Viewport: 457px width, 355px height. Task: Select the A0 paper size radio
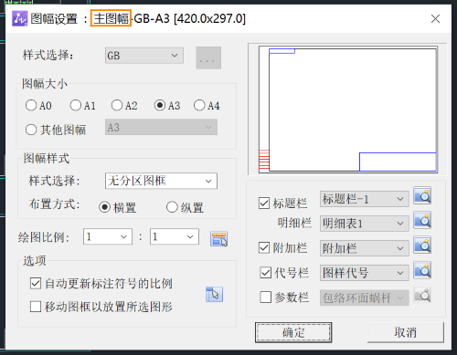[31, 105]
